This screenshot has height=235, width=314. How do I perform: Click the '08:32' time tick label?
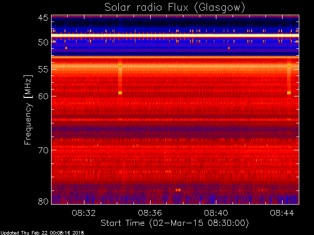click(x=84, y=213)
